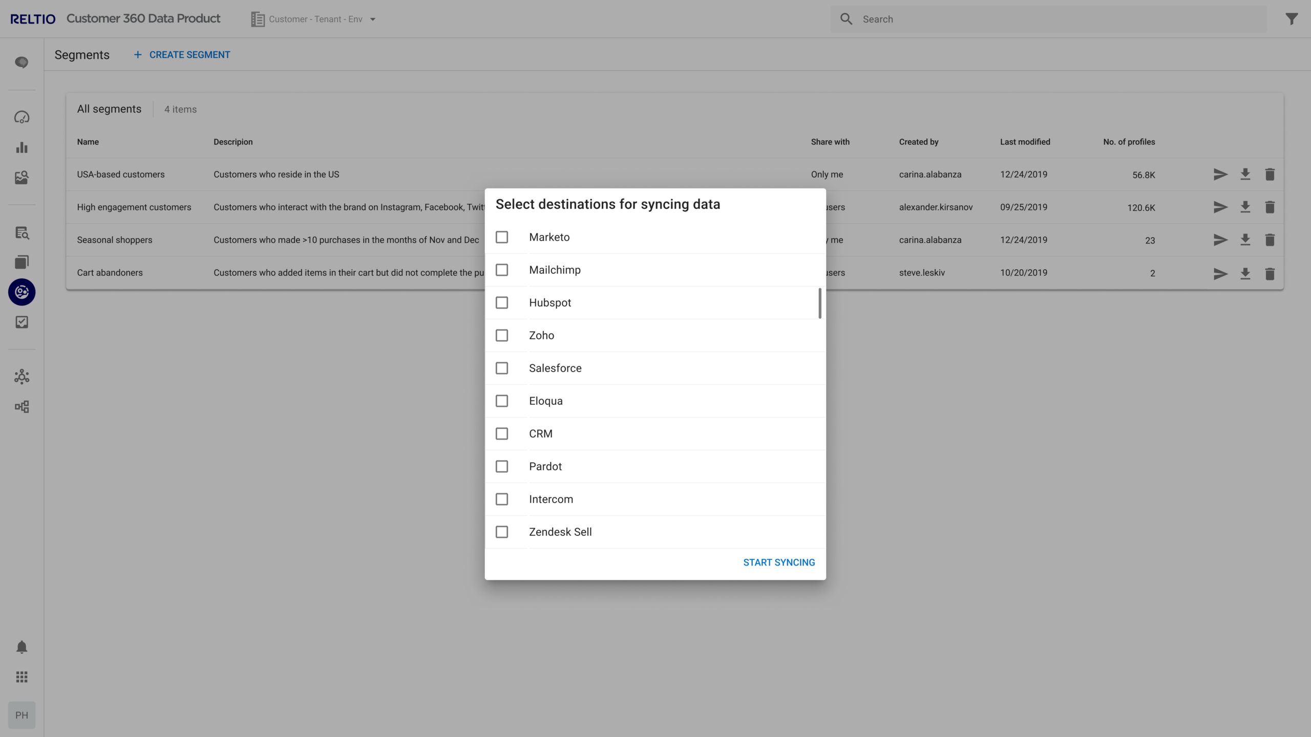Click the 120.6K profiles value
1311x737 pixels.
[x=1141, y=208]
